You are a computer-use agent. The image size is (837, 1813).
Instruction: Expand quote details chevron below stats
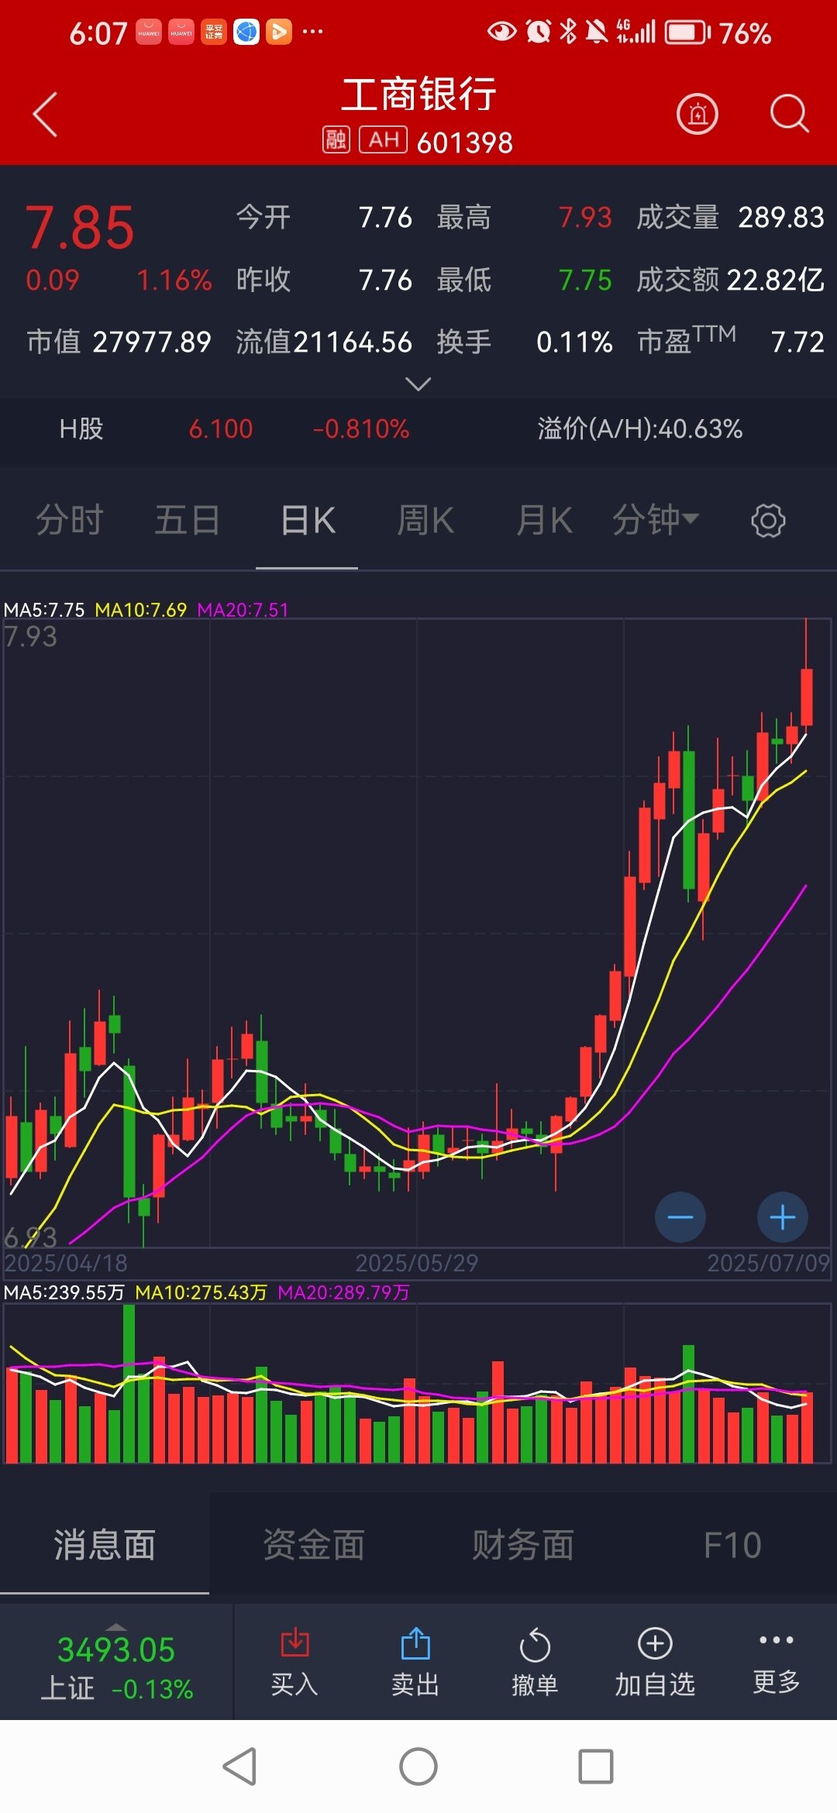coord(418,384)
